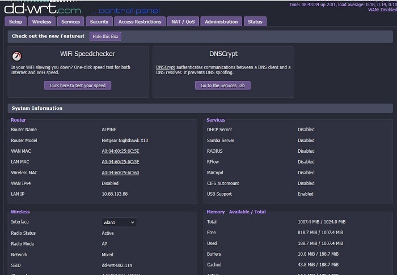This screenshot has width=397, height=275.
Task: Click DHCP Server Disabled status
Action: coord(306,130)
